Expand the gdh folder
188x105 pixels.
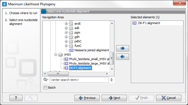click(x=66, y=37)
